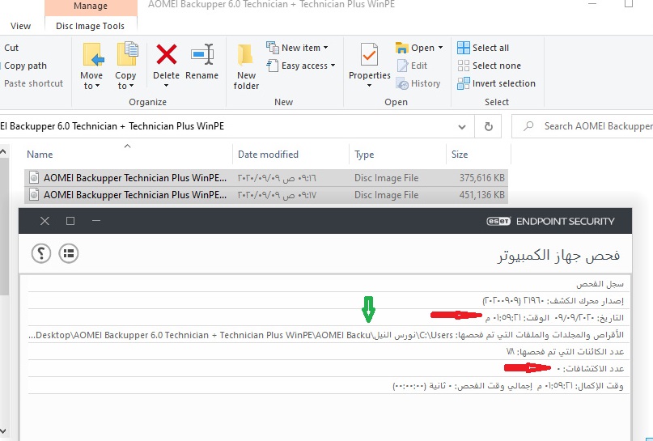
Task: Click the Delete red X icon
Action: (166, 55)
